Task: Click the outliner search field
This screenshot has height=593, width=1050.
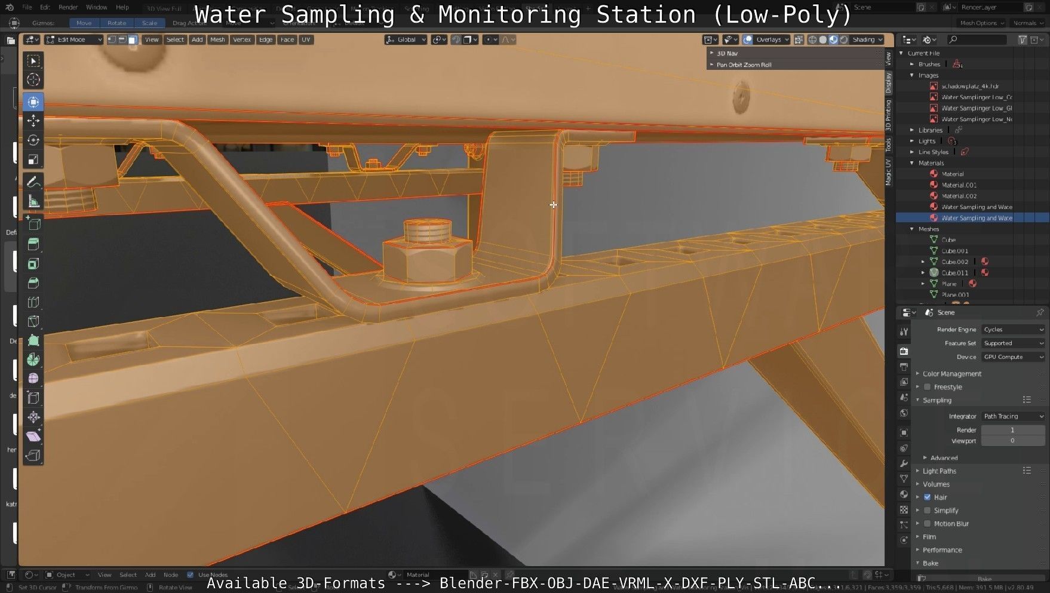Action: (977, 39)
